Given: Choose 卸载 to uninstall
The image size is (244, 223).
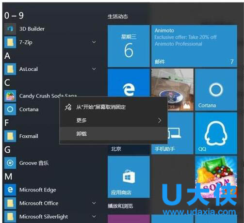Looking at the screenshot, I should click(114, 134).
